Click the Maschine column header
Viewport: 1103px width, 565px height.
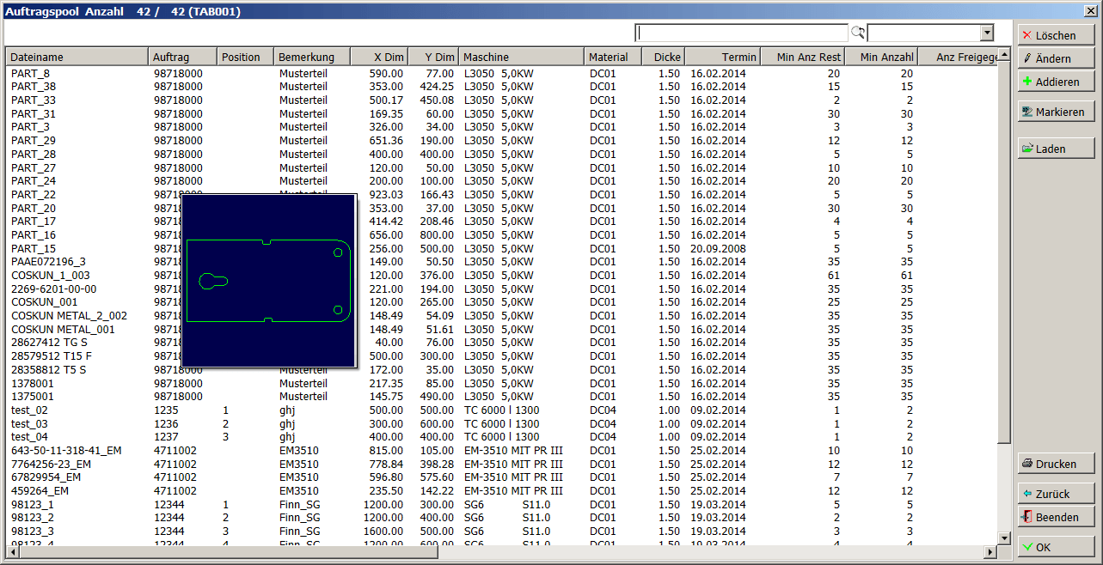tap(520, 57)
